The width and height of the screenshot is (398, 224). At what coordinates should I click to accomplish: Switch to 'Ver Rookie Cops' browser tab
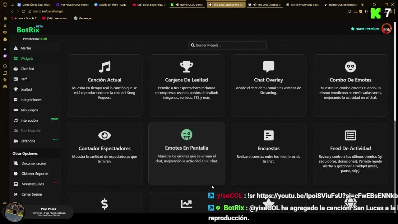click(73, 5)
